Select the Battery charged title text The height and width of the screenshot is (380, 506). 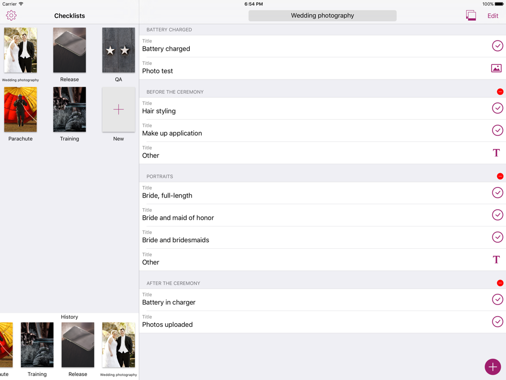(166, 49)
